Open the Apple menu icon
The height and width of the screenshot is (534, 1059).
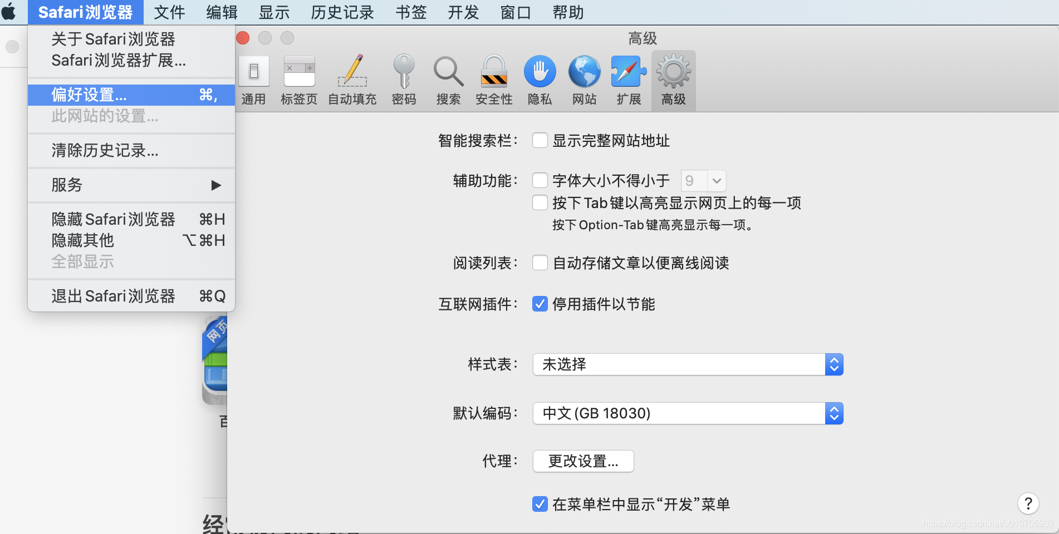pos(9,12)
